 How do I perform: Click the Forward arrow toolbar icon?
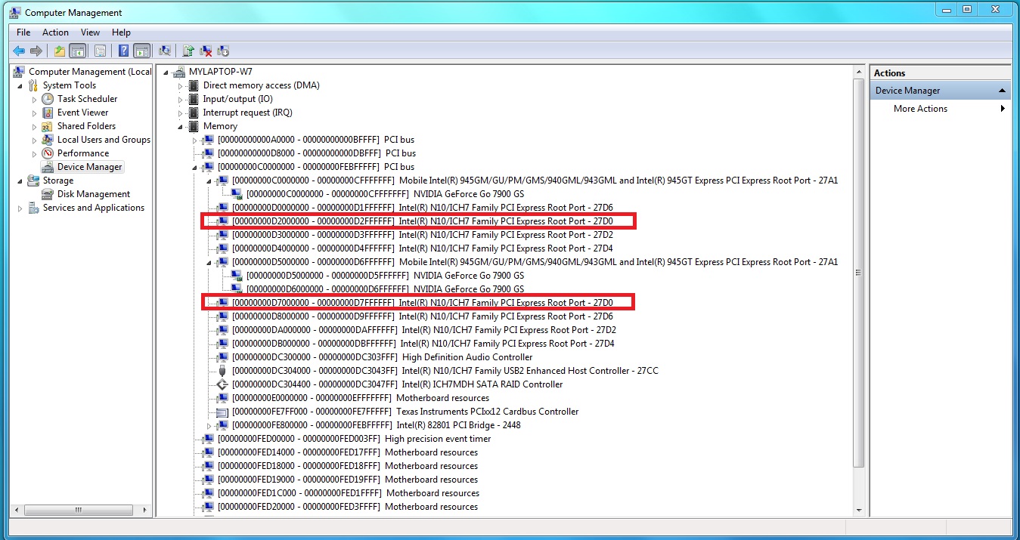(36, 51)
